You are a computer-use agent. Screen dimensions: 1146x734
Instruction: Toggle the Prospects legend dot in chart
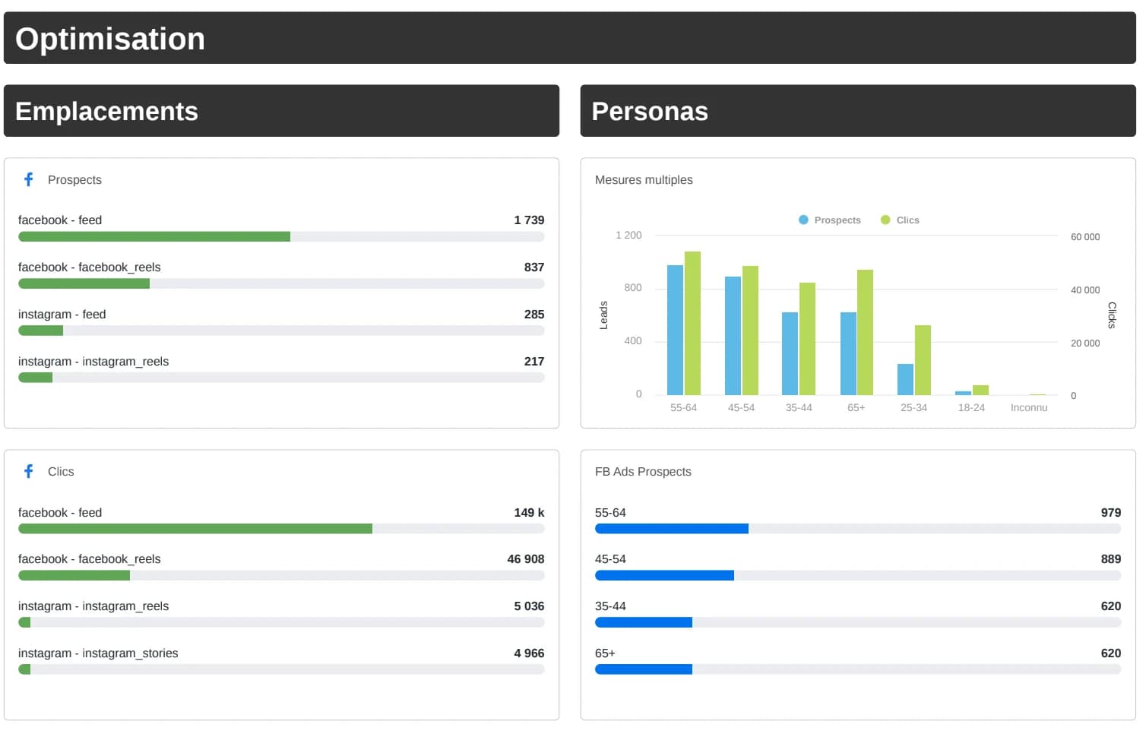803,220
